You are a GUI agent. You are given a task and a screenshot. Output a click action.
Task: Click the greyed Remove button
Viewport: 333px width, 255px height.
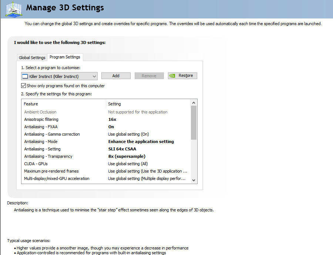coord(149,76)
